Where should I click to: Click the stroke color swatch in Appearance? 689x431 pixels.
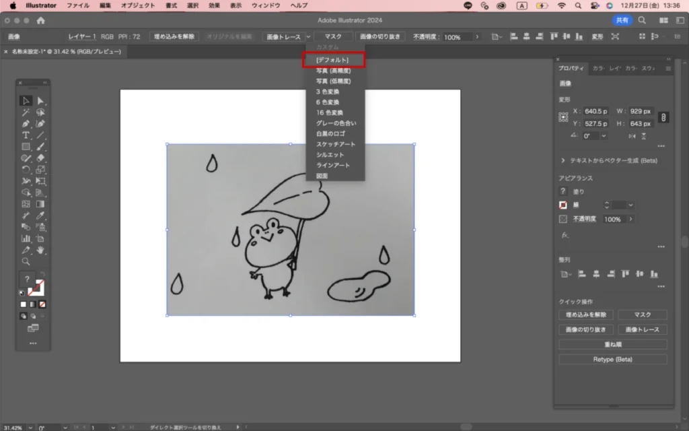pyautogui.click(x=563, y=205)
